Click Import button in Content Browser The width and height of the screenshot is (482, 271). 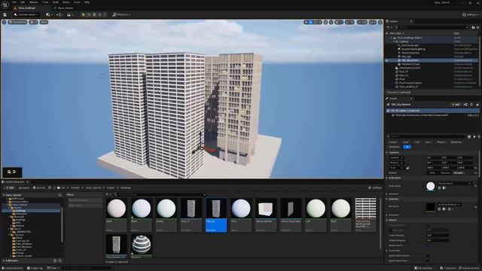[x=24, y=187]
